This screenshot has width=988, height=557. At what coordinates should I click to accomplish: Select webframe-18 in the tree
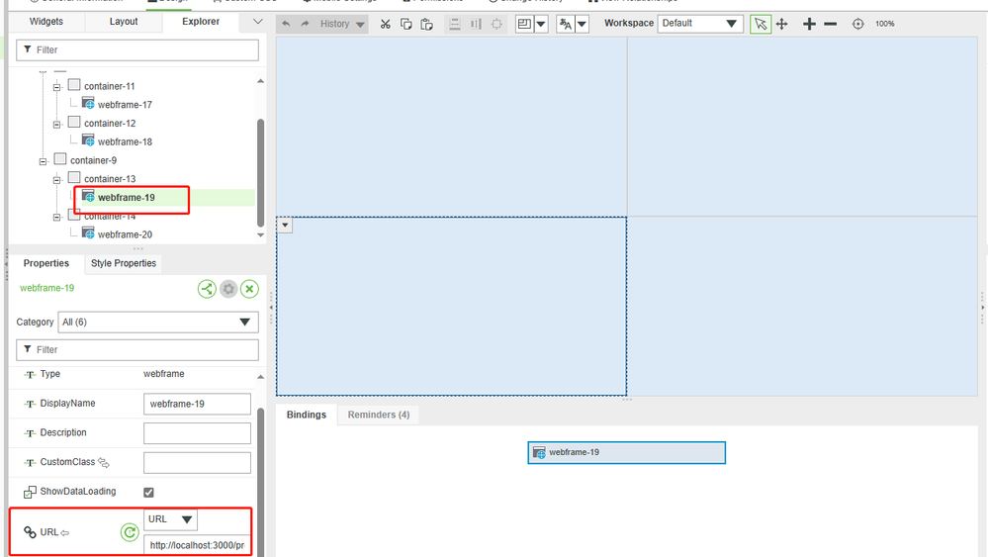(x=125, y=141)
